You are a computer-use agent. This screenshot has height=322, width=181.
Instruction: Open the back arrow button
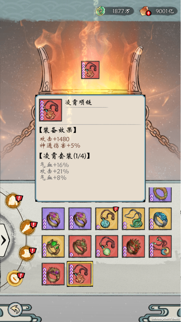click(x=15, y=309)
